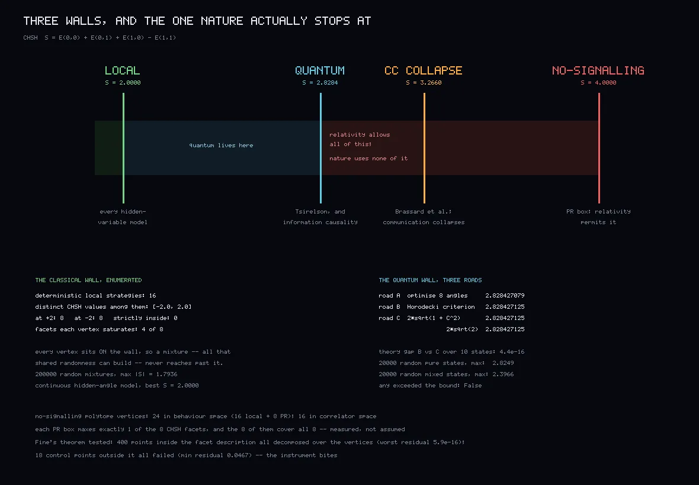Select the NO-SIGNALLING heading label
Image resolution: width=699 pixels, height=485 pixels.
click(598, 70)
